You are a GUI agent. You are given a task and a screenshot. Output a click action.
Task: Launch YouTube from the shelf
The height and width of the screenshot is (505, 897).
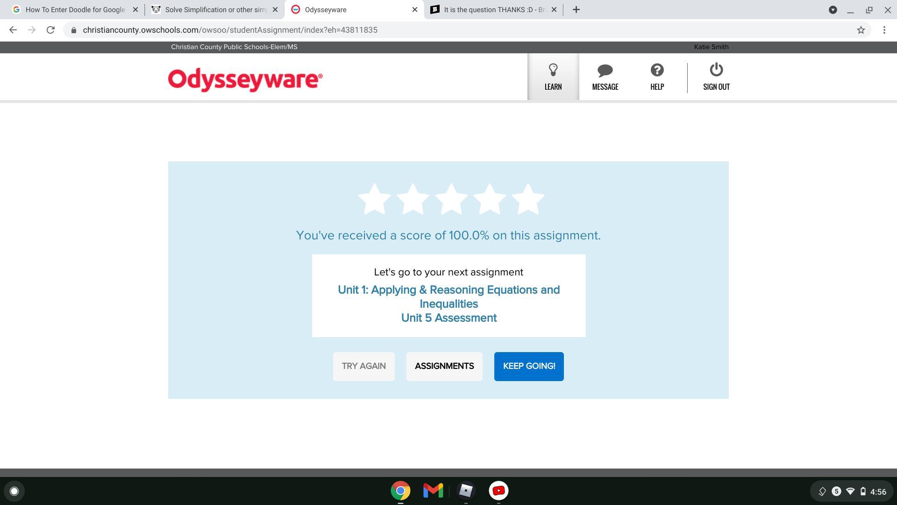point(498,491)
